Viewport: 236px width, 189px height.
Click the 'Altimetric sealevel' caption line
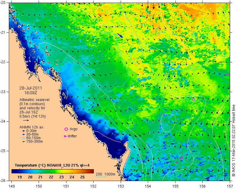pos(35,100)
